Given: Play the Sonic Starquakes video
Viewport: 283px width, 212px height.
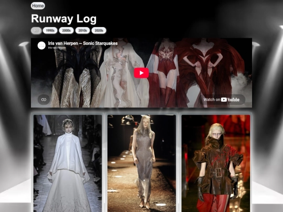Looking at the screenshot, I should (141, 73).
